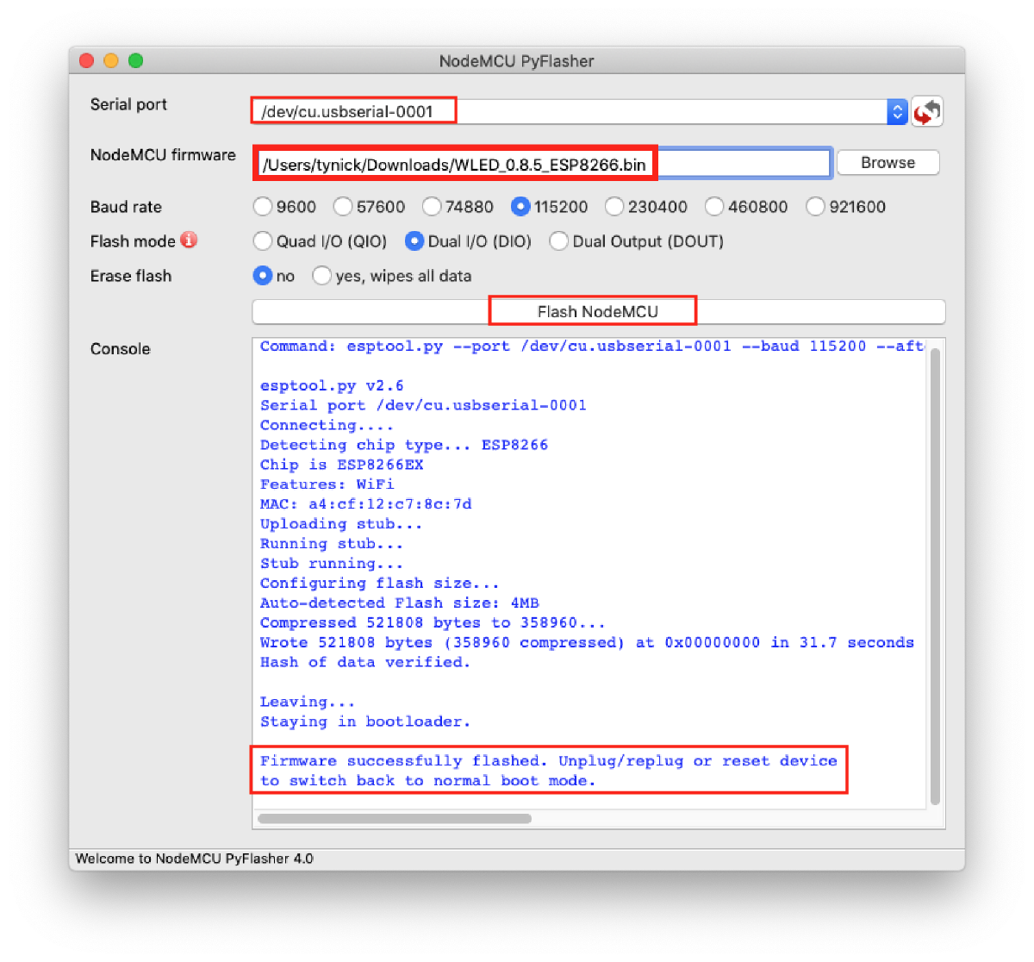Click the yellow minimize window button

110,60
